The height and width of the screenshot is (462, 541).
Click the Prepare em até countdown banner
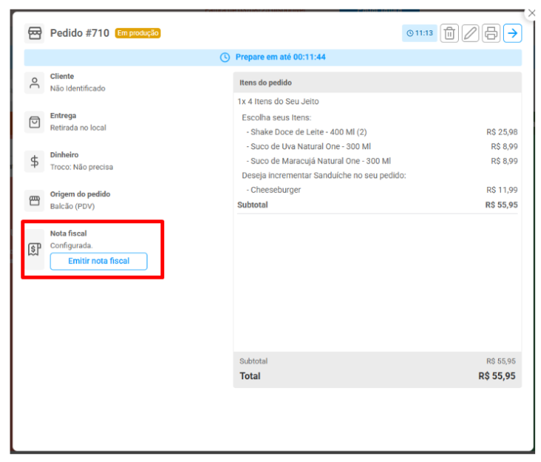[x=272, y=57]
